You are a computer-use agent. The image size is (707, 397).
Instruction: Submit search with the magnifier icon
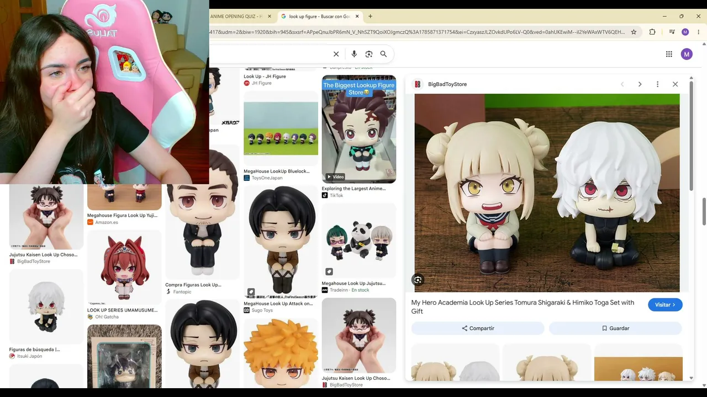pos(383,54)
